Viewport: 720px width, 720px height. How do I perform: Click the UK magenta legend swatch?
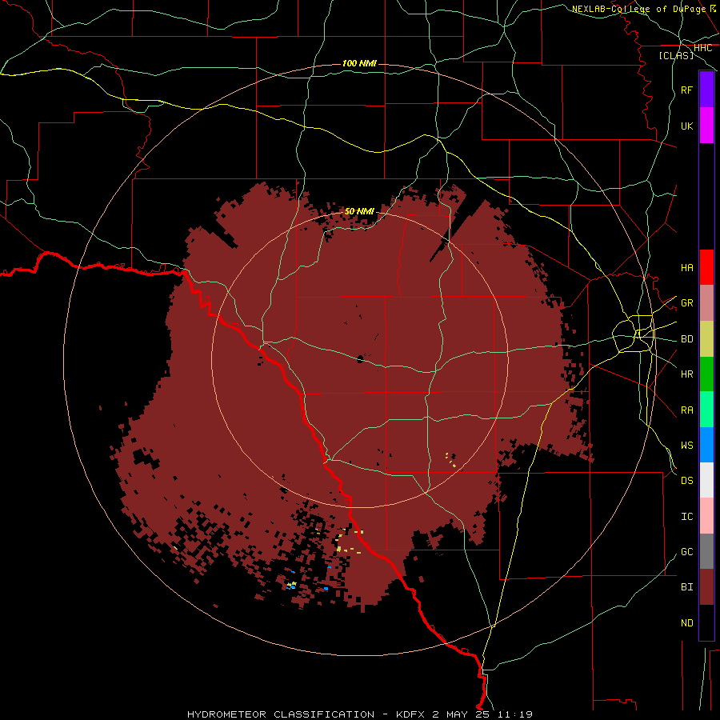click(x=706, y=126)
